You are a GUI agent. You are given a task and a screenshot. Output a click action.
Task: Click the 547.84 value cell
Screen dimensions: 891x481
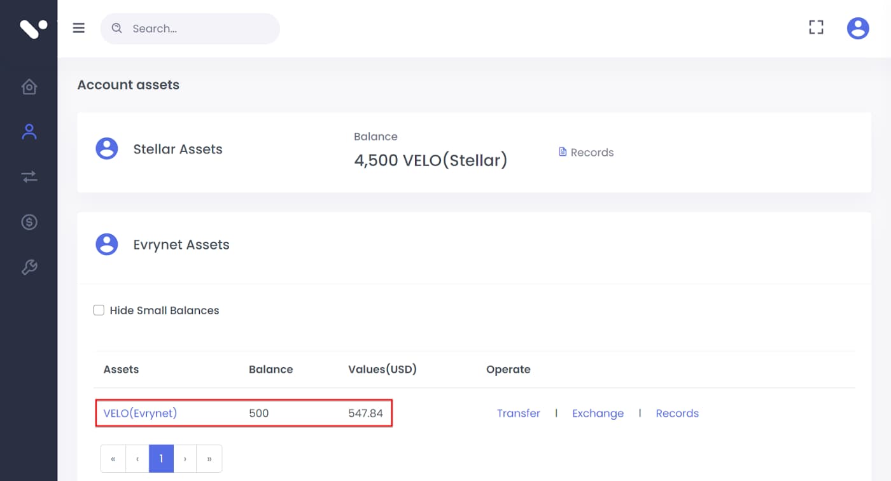click(365, 413)
